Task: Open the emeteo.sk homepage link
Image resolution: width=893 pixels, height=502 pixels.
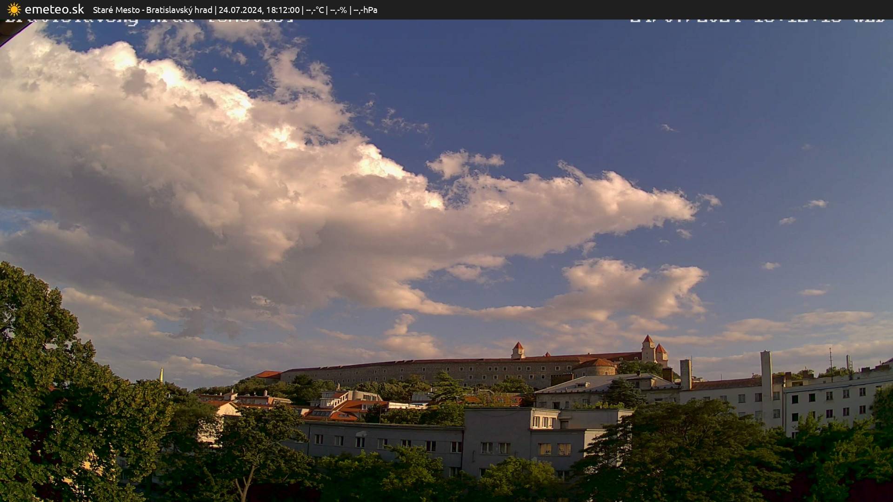Action: pyautogui.click(x=54, y=9)
